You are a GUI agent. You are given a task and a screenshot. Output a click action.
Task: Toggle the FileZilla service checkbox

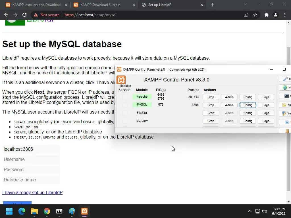pyautogui.click(x=125, y=113)
